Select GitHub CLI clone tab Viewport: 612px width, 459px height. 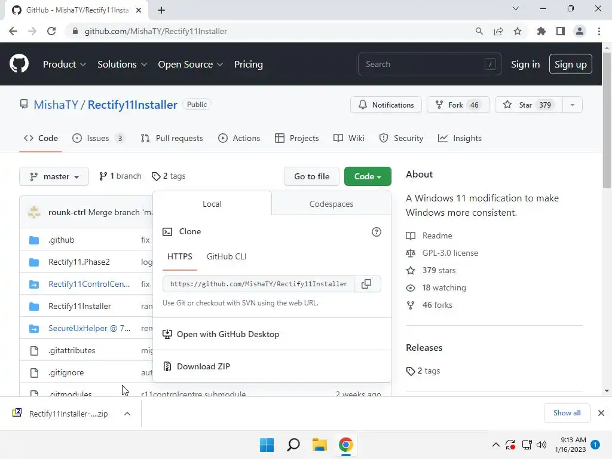click(227, 257)
